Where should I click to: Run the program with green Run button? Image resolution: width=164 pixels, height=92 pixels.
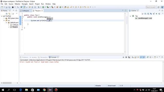pyautogui.click(x=43, y=7)
